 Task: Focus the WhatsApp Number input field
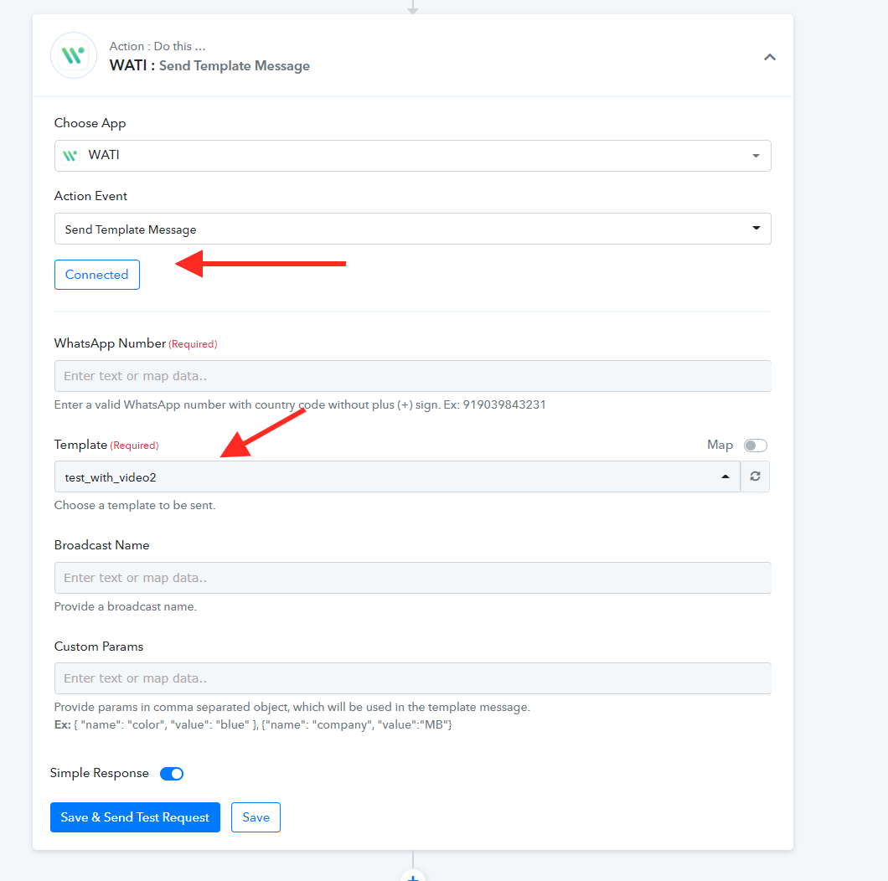click(x=412, y=376)
